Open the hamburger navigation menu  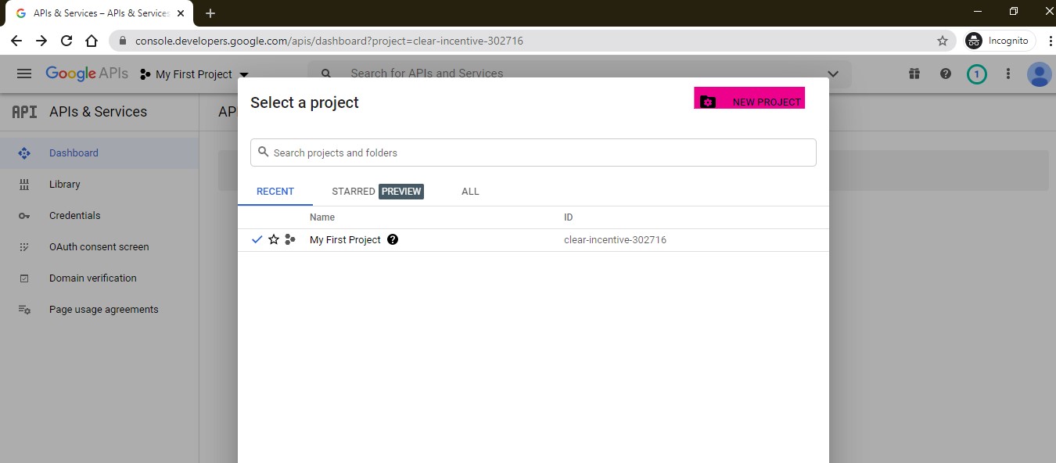coord(24,74)
